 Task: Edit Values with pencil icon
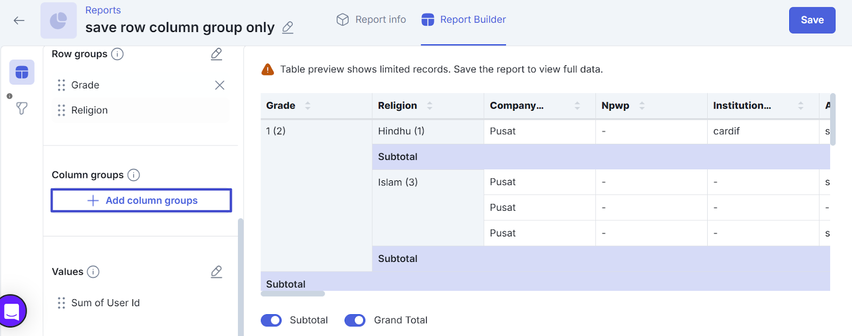tap(216, 272)
